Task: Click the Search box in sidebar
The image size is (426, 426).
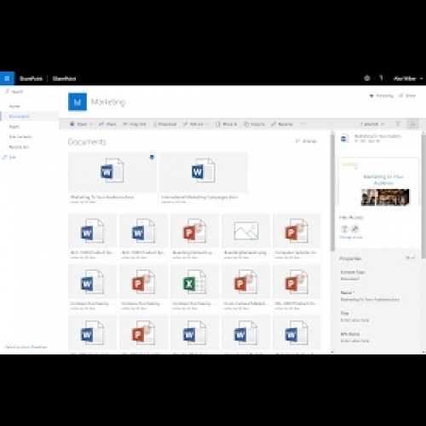Action: [x=30, y=91]
